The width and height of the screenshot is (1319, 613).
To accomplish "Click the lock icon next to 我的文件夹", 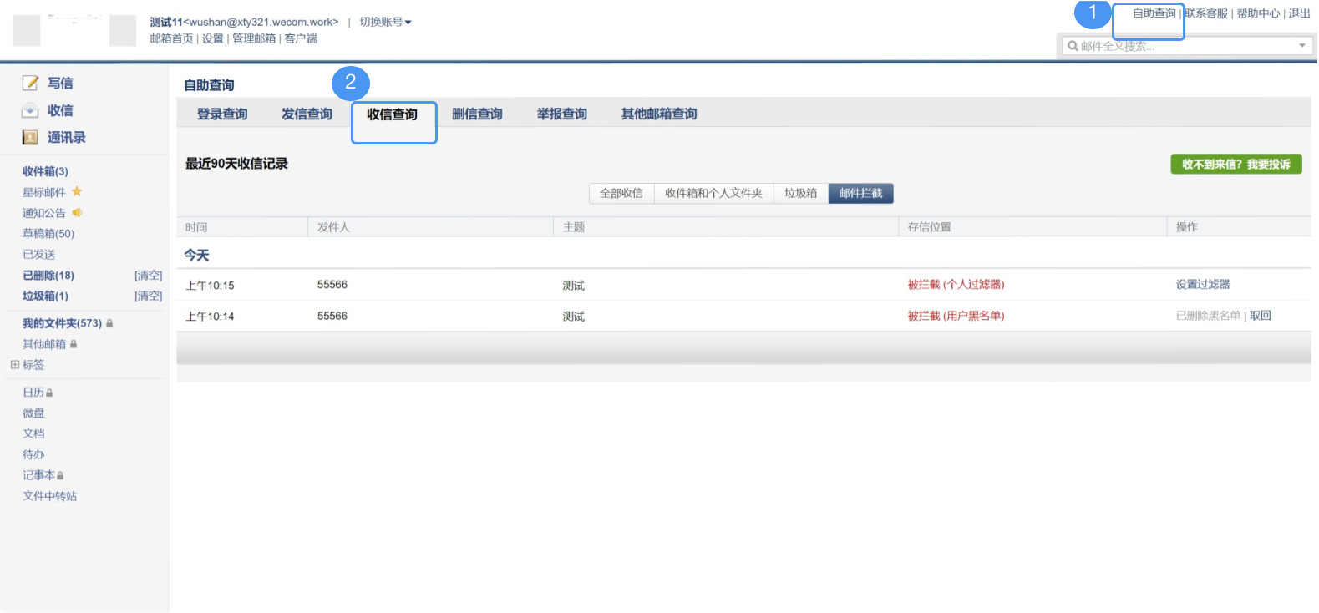I will [x=109, y=323].
